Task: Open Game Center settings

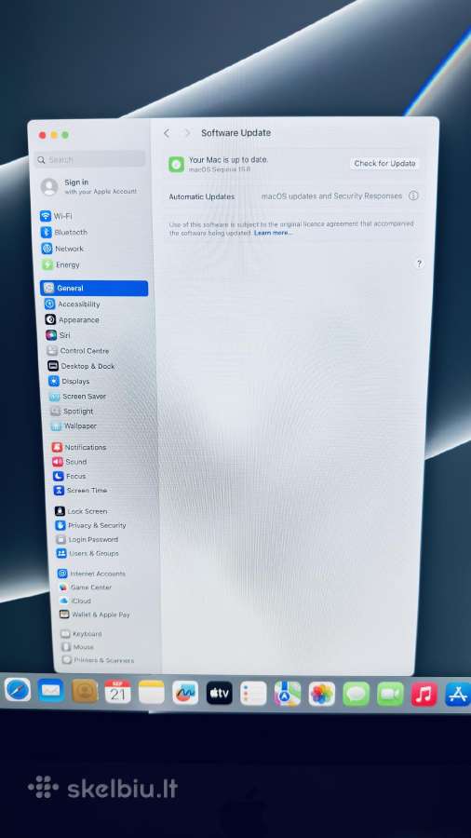Action: pos(86,588)
